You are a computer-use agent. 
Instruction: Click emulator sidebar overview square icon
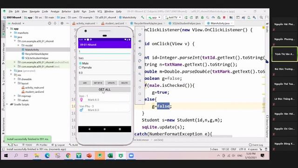(140, 94)
